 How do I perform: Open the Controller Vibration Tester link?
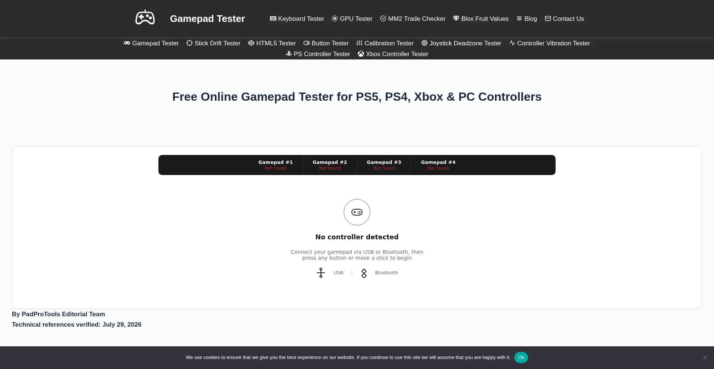[x=550, y=43]
